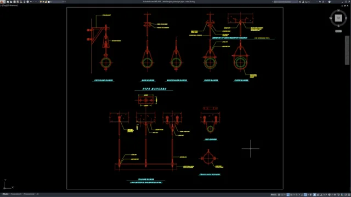Click the Undo arrow in Quick Access toolbar

point(31,2)
